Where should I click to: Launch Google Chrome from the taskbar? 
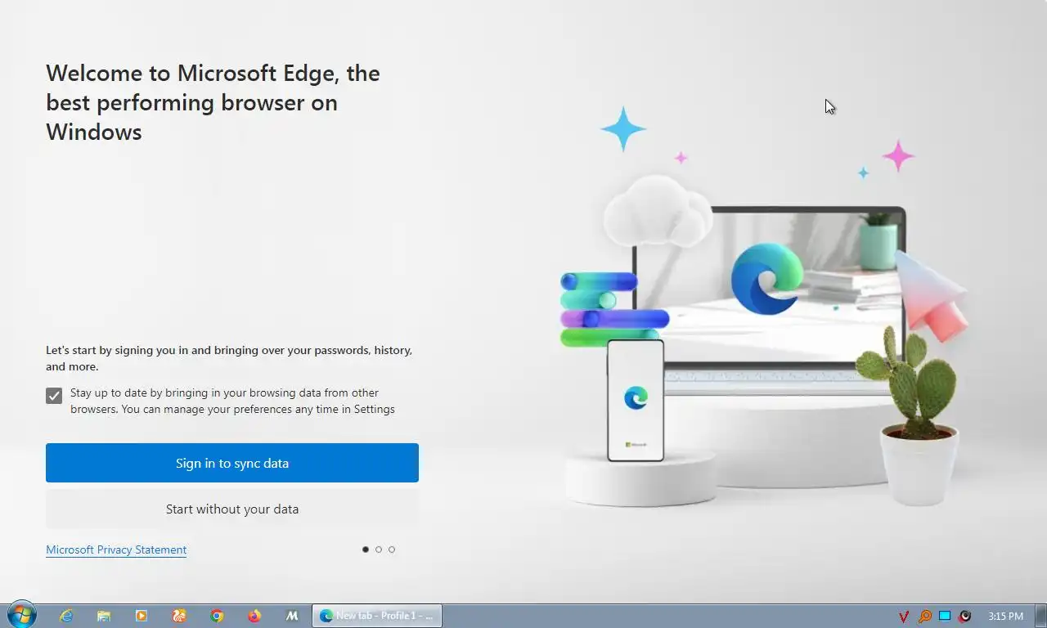(217, 616)
